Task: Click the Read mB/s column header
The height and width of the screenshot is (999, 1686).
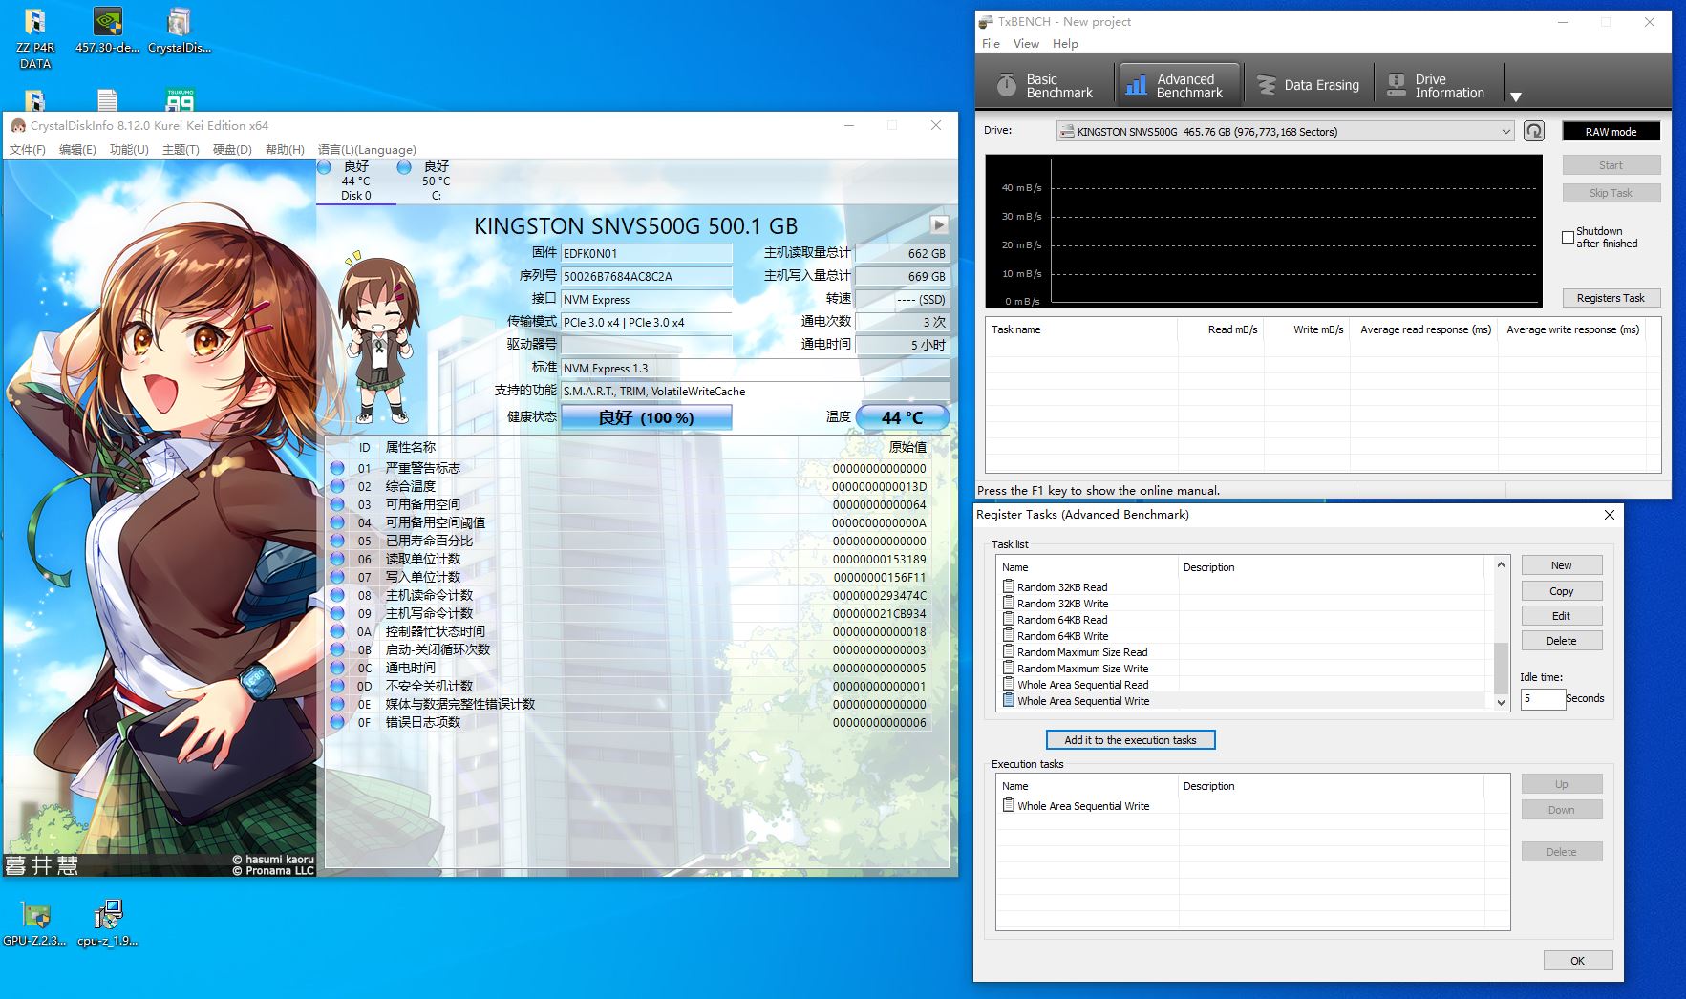Action: [1222, 329]
